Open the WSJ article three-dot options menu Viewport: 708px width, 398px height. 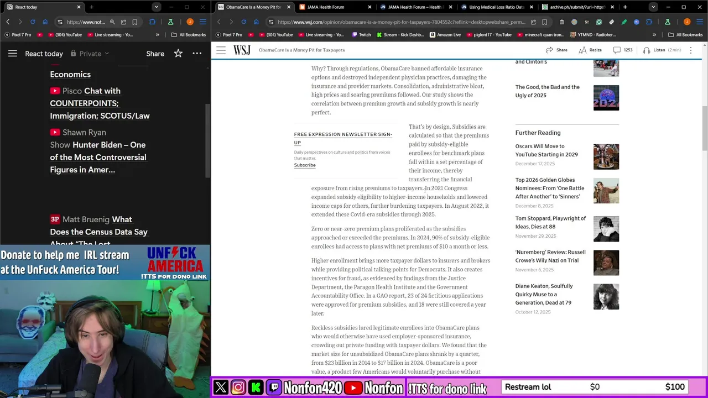[691, 50]
